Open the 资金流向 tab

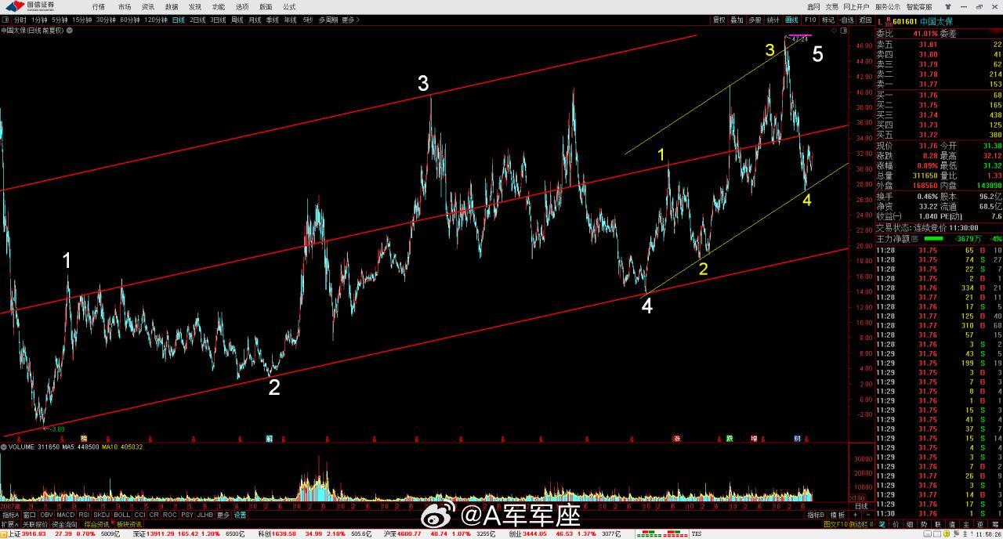[64, 524]
